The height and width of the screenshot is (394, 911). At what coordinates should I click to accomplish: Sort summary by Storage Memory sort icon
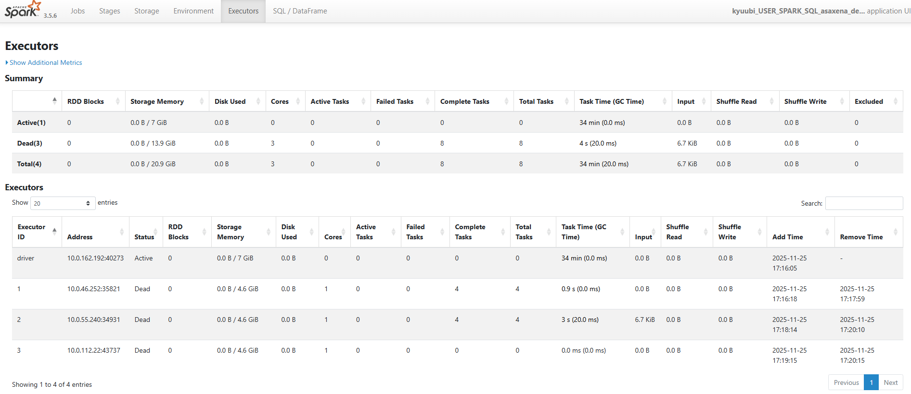[x=202, y=101]
